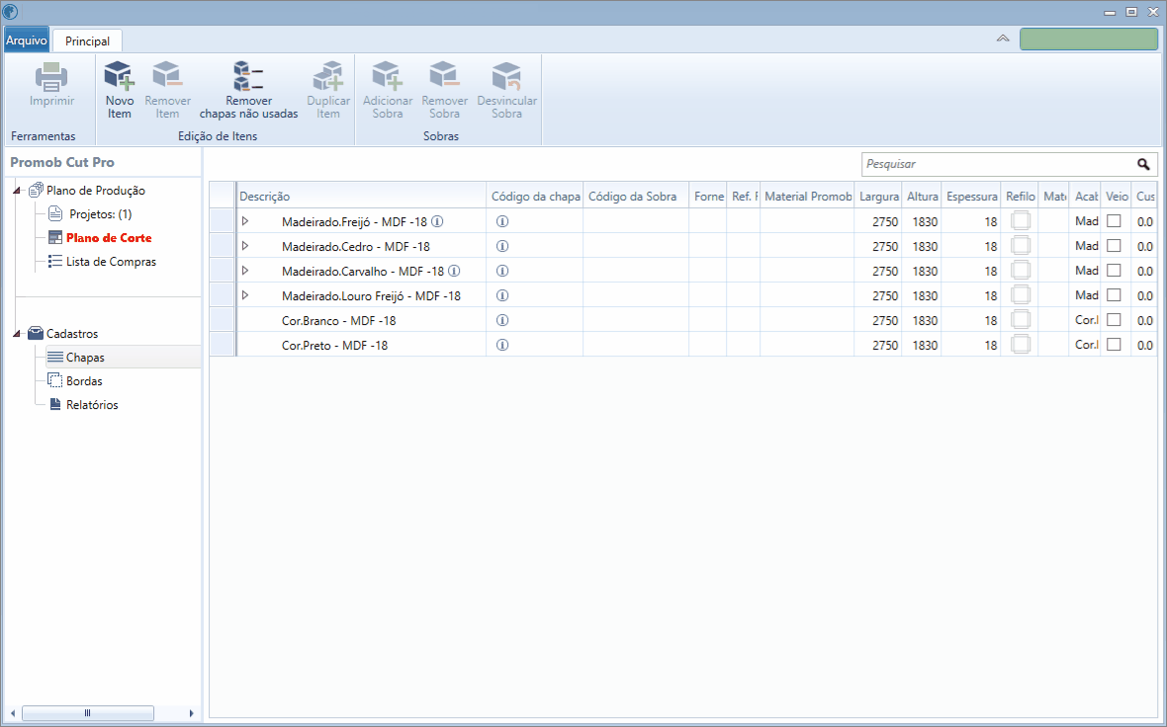
Task: Click Remover Sobra icon
Action: tap(444, 76)
